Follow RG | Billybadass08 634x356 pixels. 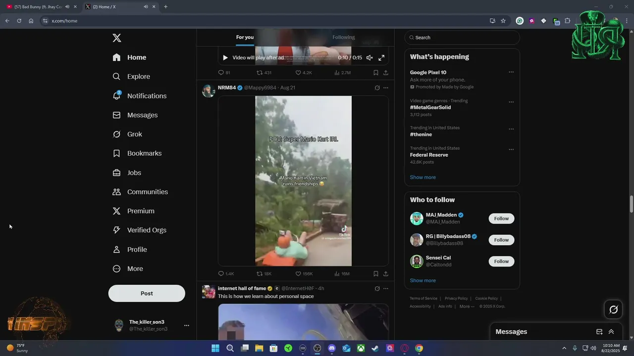click(501, 240)
